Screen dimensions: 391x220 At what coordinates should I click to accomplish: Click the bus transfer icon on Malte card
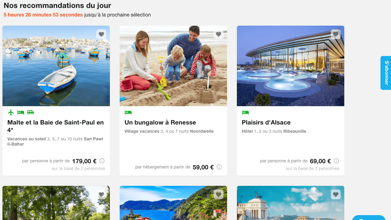click(x=31, y=112)
